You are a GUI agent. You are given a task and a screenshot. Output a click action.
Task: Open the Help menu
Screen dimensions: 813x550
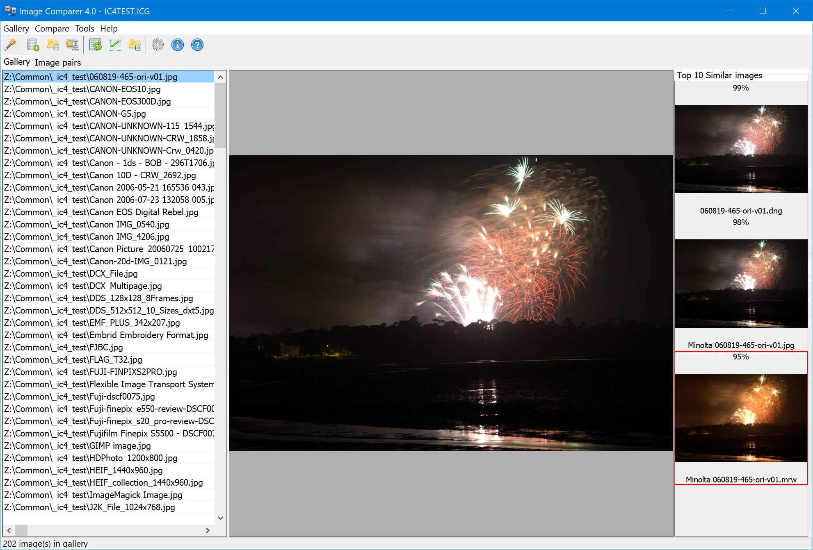[x=109, y=29]
